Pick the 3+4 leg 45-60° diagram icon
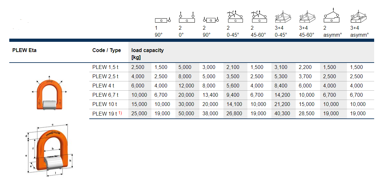Viewport: 378px width, 181px height. click(307, 17)
